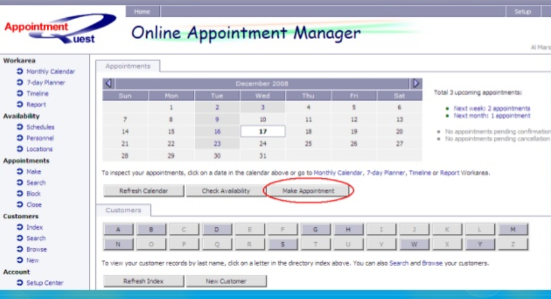Click the Make Appointment button
This screenshot has width=551, height=299.
pos(308,191)
